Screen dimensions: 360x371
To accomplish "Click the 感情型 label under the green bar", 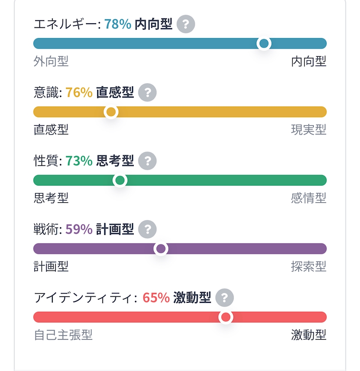I will pos(309,198).
